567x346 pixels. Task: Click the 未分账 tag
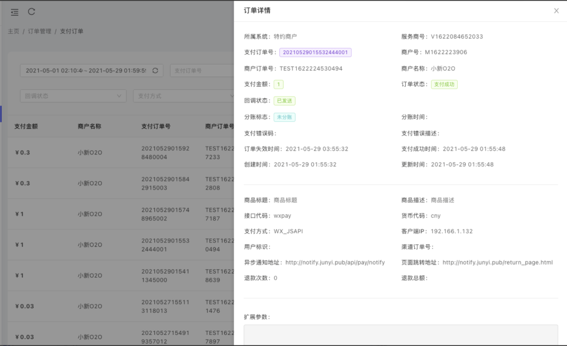(284, 117)
